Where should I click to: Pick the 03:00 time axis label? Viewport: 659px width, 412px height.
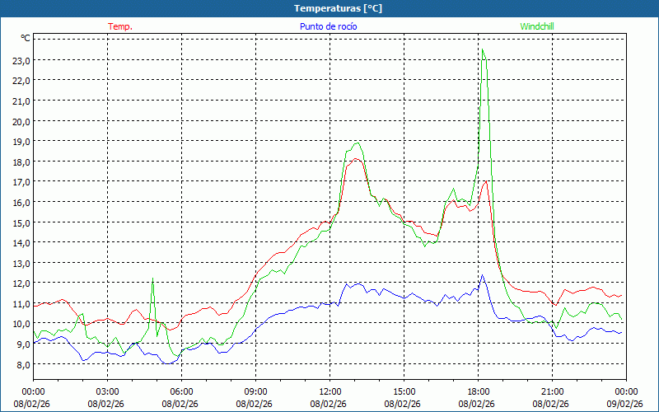point(107,391)
